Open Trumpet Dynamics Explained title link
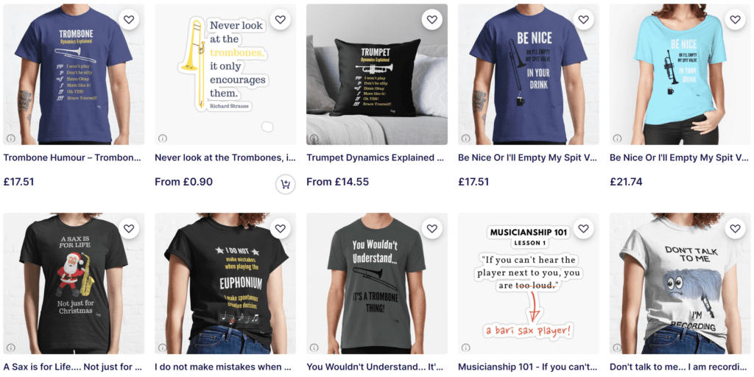 pyautogui.click(x=376, y=158)
